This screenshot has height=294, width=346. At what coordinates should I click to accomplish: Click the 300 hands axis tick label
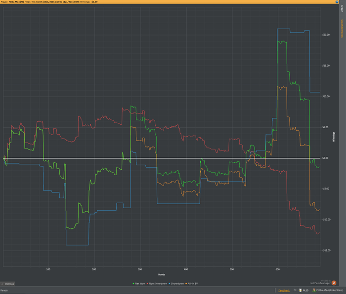[x=140, y=269]
